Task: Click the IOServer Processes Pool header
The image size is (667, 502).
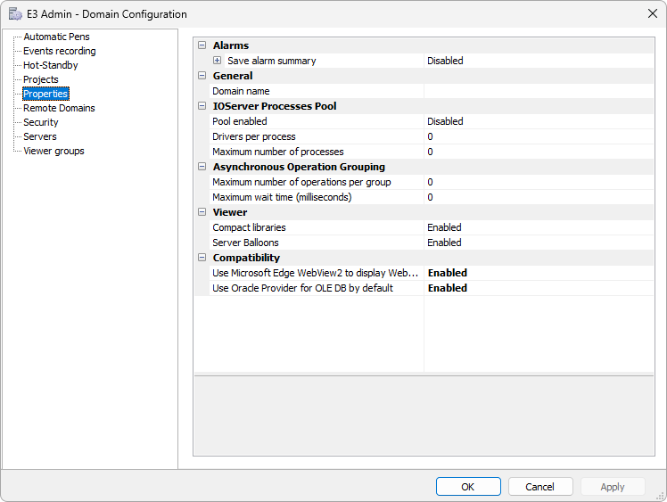Action: click(x=275, y=106)
